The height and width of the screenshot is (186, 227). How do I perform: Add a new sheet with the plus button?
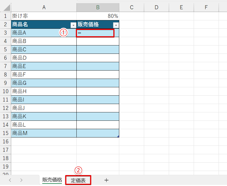coord(106,180)
